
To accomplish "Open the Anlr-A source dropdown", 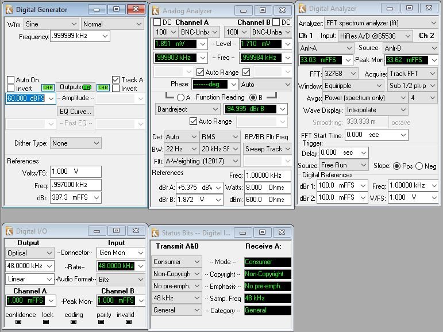I will tap(325, 48).
